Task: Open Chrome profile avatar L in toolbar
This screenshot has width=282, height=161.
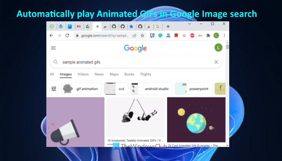Action: pyautogui.click(x=216, y=35)
